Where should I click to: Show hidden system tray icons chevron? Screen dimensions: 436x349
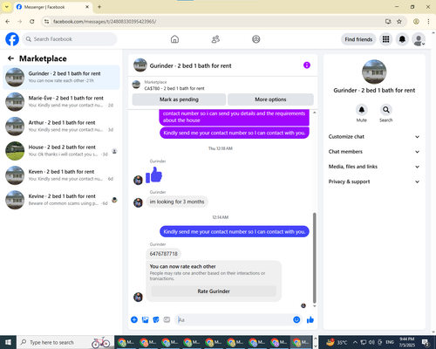point(355,342)
